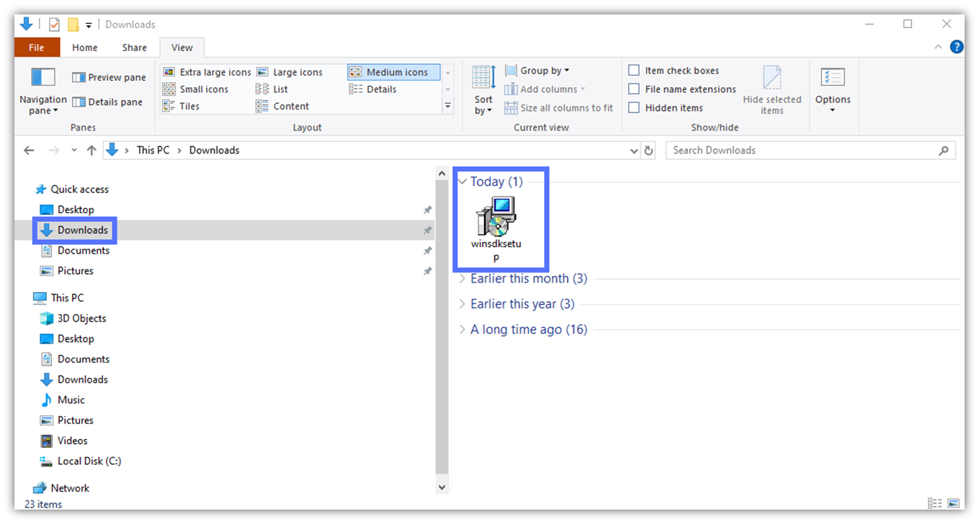Viewport: 979px width, 524px height.
Task: Toggle the Details pane
Action: pos(107,102)
